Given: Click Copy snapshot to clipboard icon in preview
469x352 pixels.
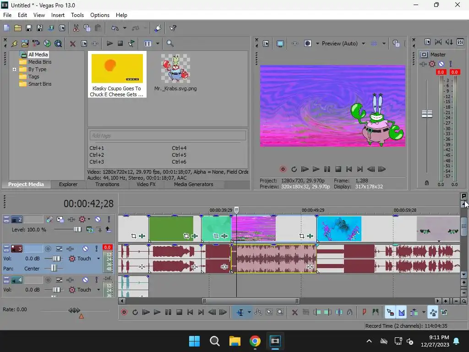Looking at the screenshot, I should click(x=396, y=44).
